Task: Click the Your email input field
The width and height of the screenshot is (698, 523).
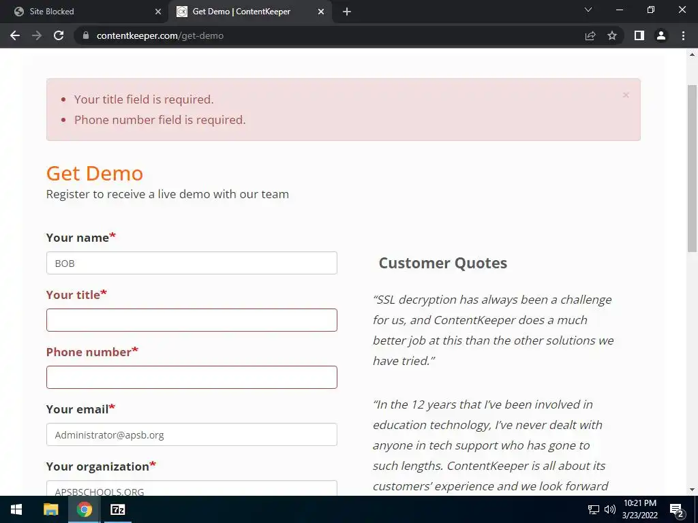Action: 192,434
